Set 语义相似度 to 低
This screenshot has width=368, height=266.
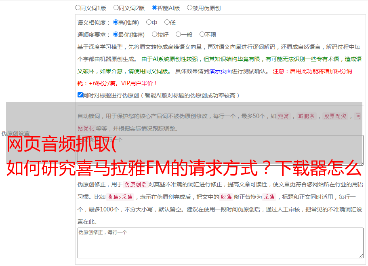click(167, 22)
